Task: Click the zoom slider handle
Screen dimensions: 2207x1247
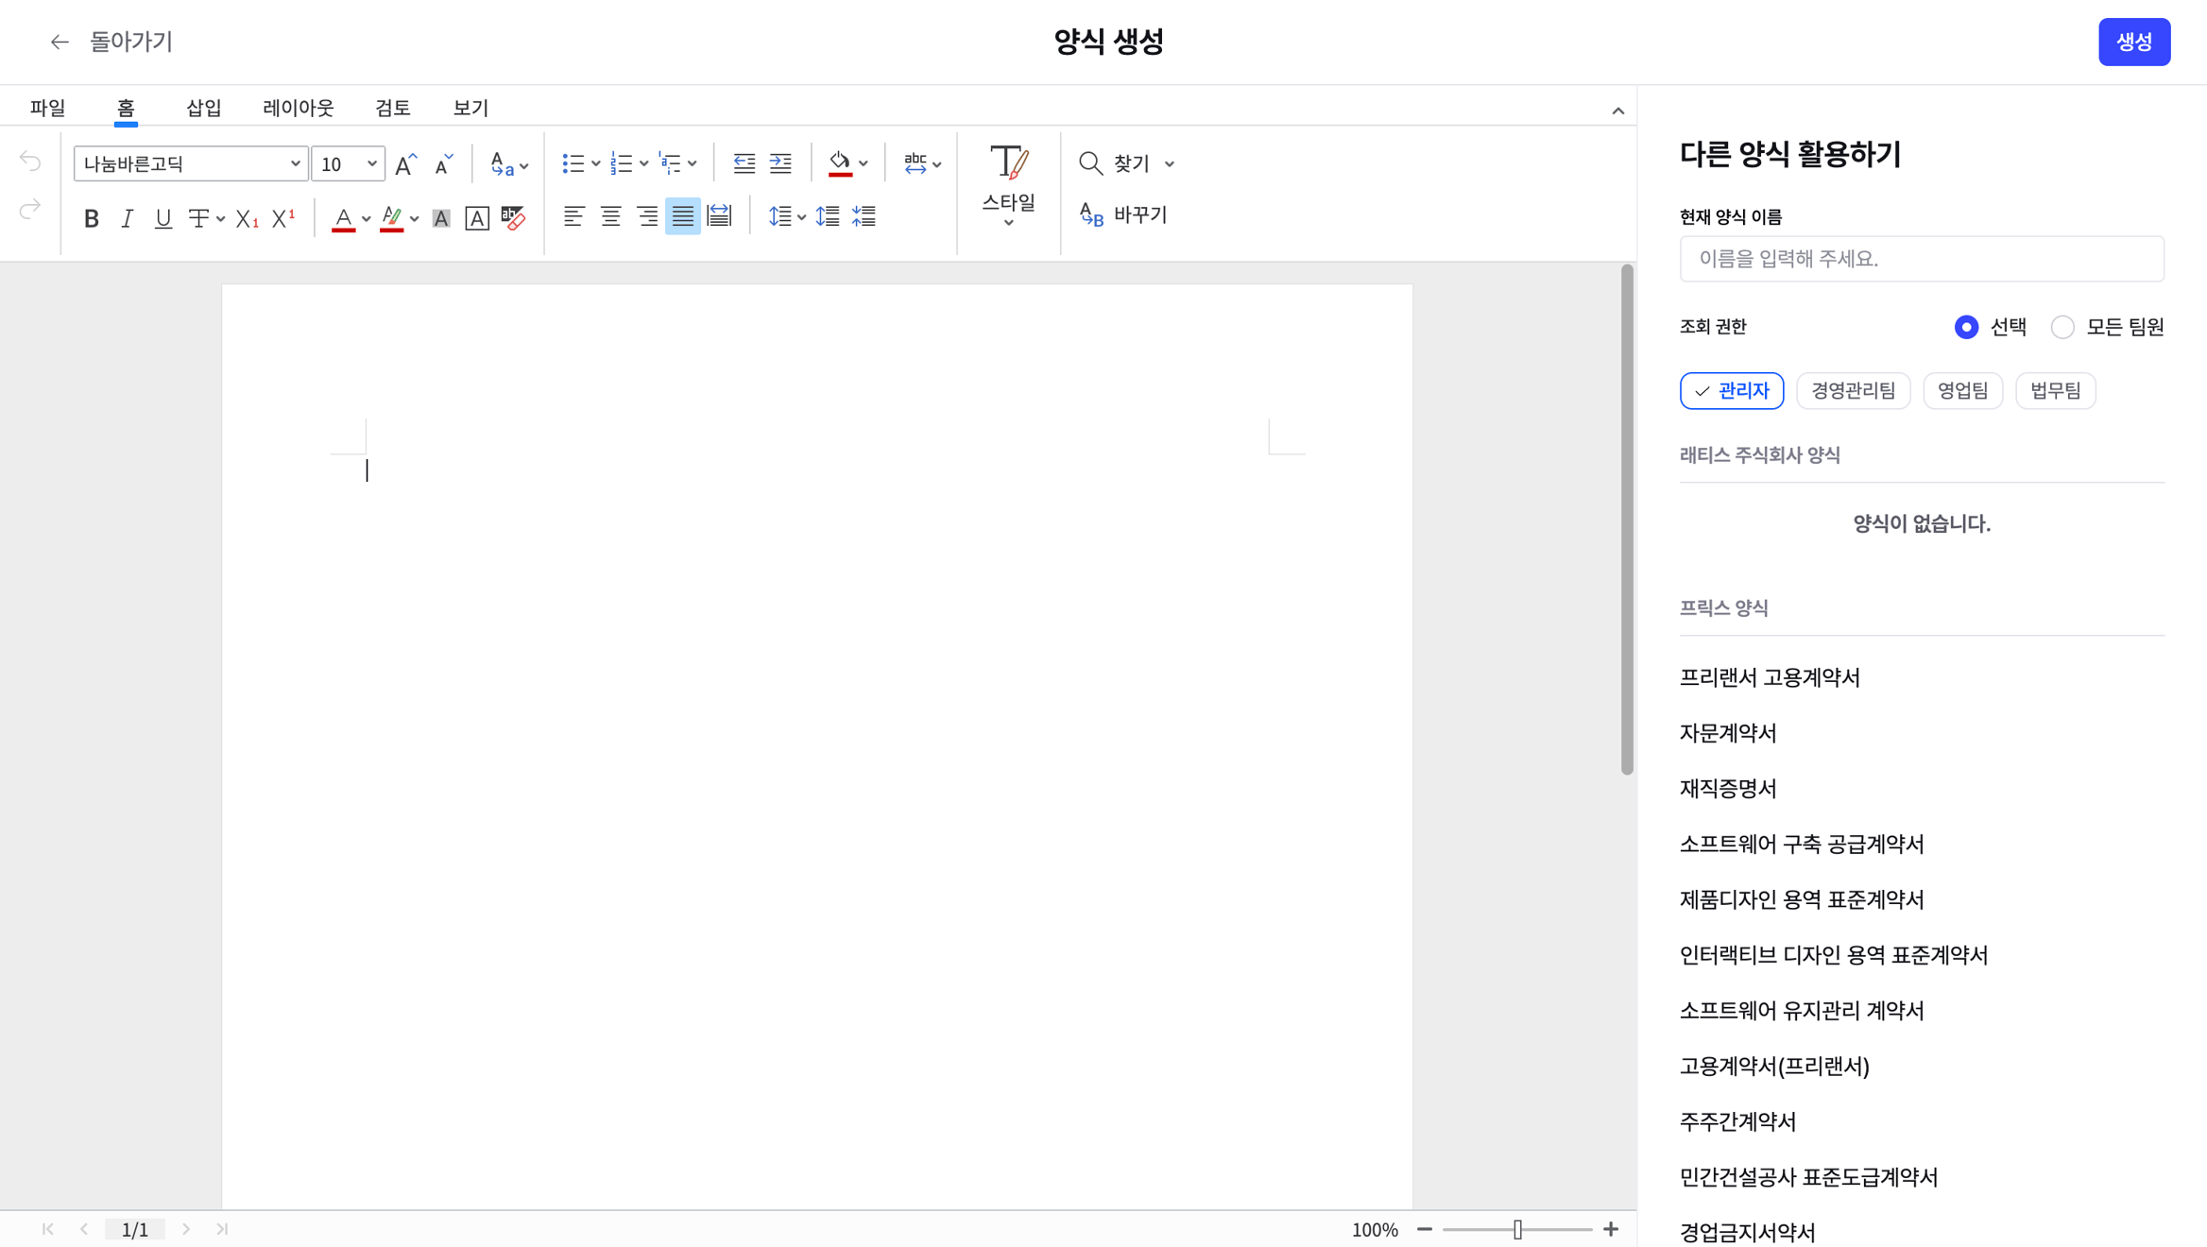Action: point(1517,1229)
